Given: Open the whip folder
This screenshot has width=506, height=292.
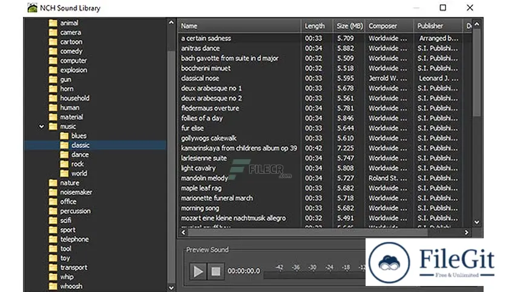Looking at the screenshot, I should click(61, 276).
